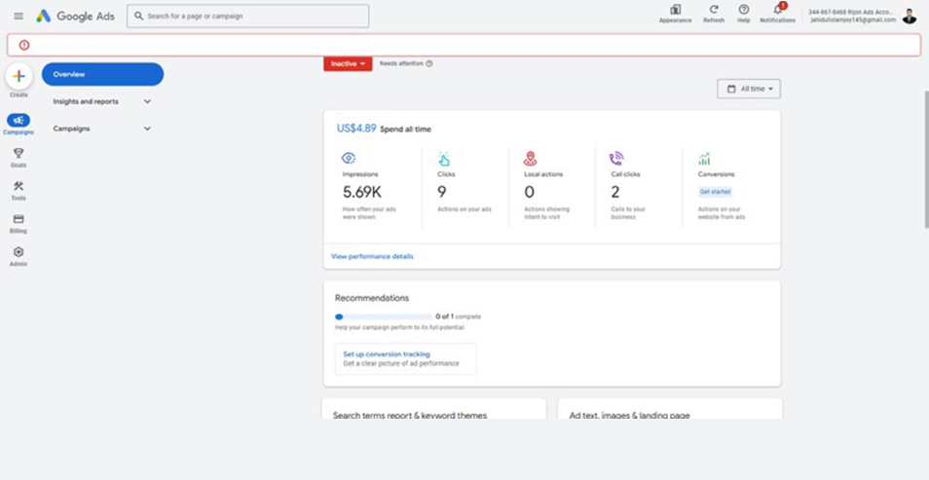Click the Recommendations heading
Screen dimensions: 929x480
coord(372,298)
